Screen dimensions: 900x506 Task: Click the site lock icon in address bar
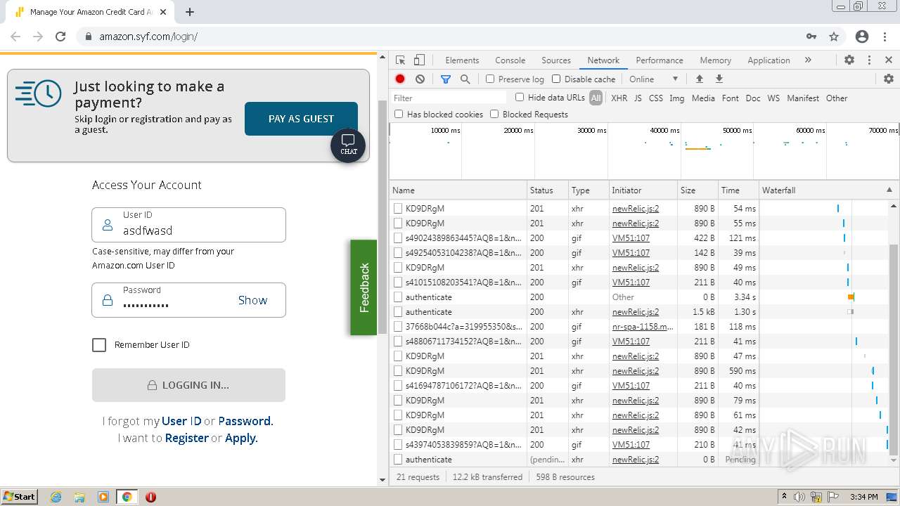pyautogui.click(x=89, y=37)
